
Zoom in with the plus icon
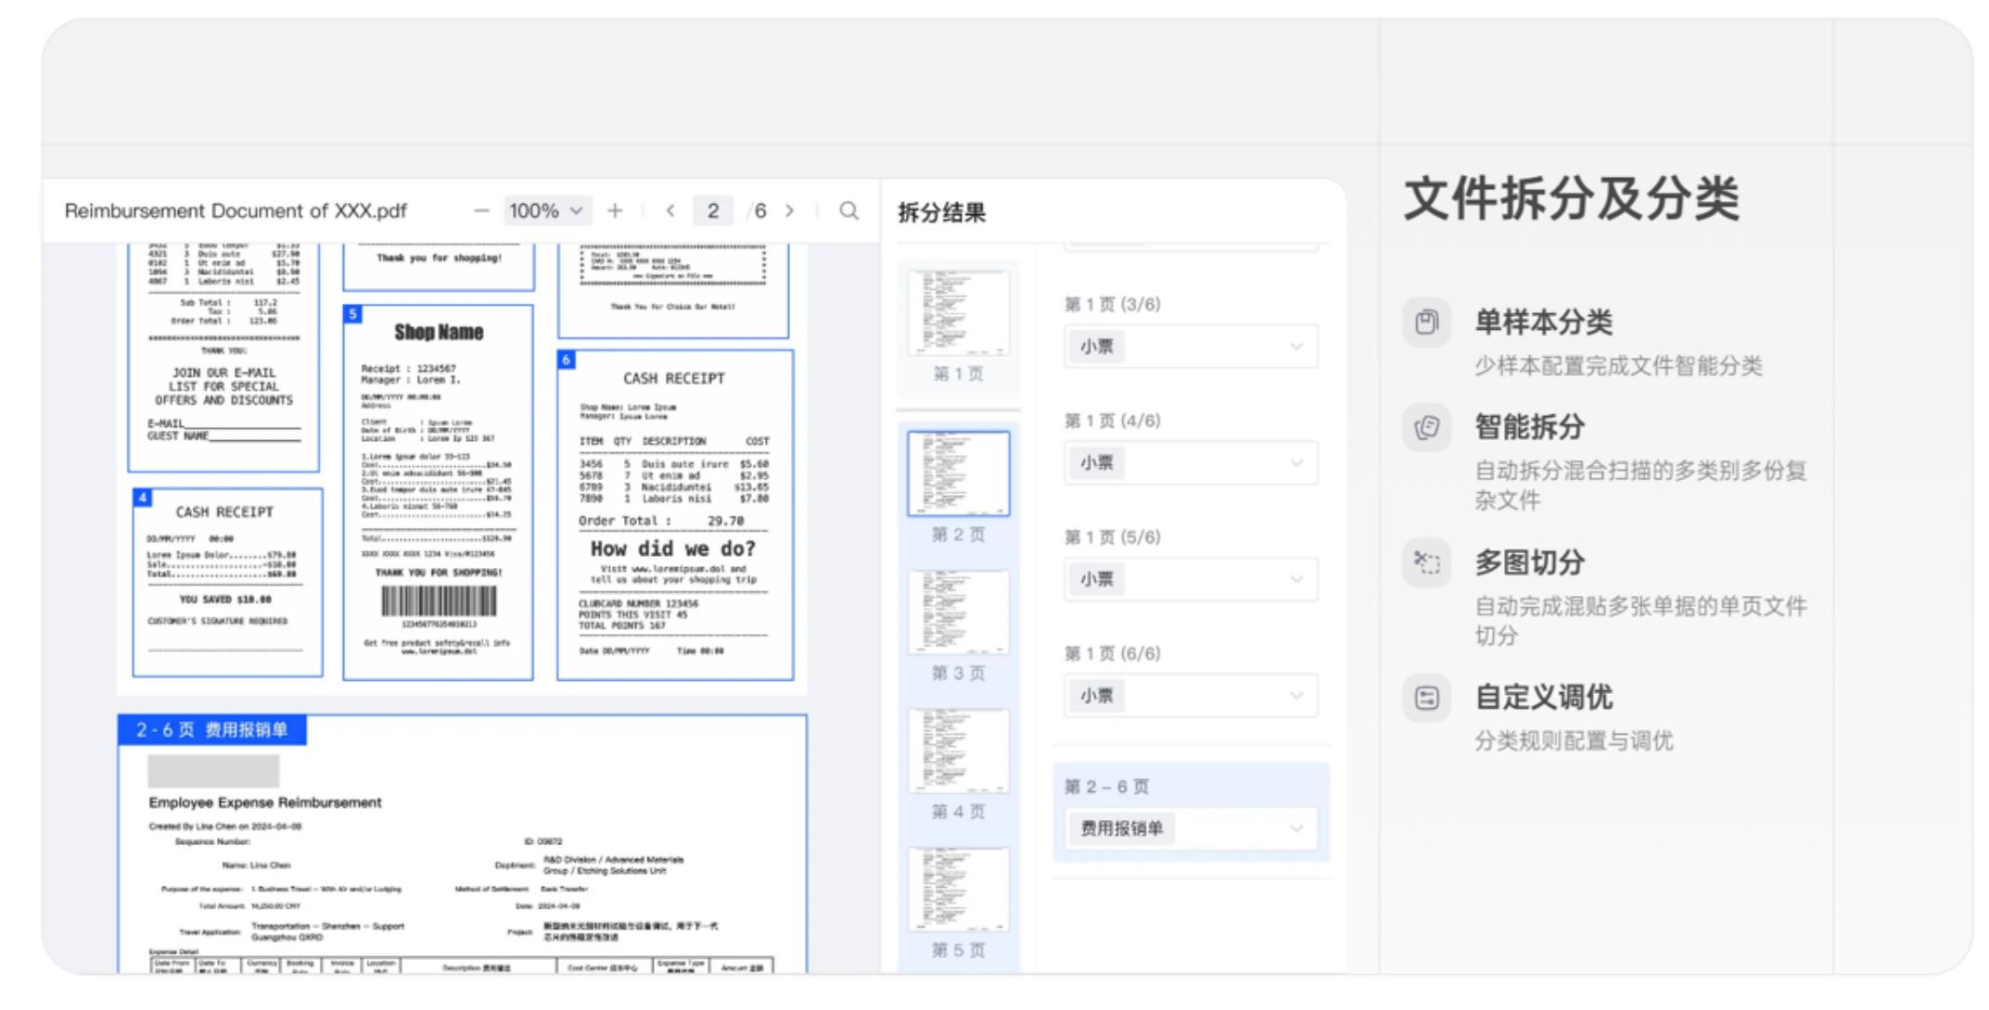tap(615, 211)
